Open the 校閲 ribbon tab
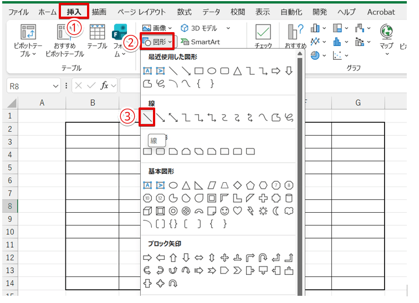This screenshot has height=303, width=419. 238,12
